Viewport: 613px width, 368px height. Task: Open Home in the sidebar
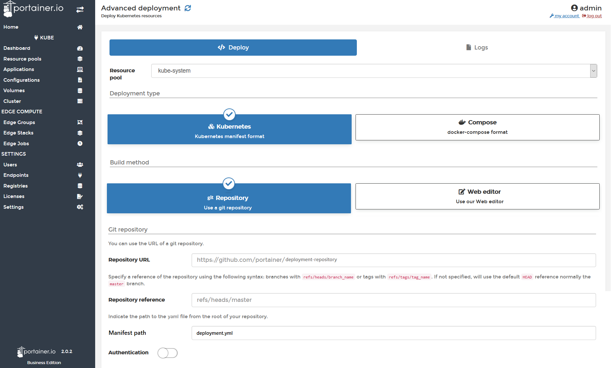coord(11,27)
